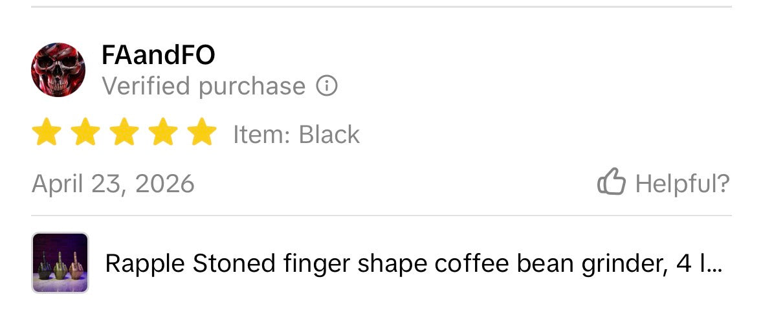The width and height of the screenshot is (763, 321).
Task: Click the word Black in item variant
Action: click(329, 134)
